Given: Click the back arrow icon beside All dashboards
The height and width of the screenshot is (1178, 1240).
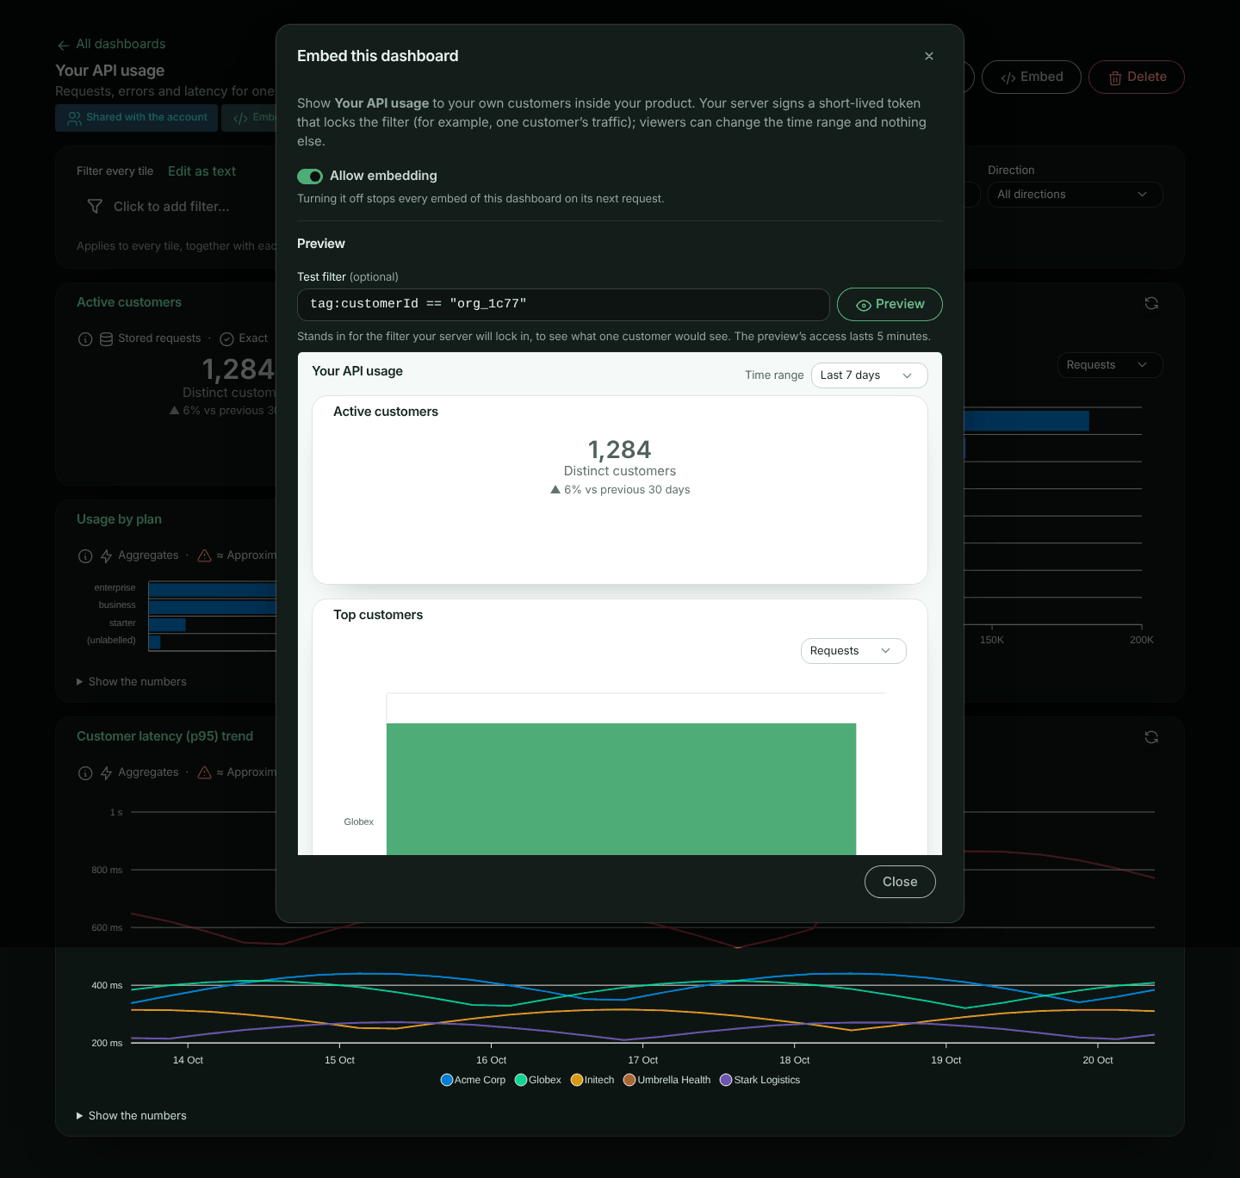Looking at the screenshot, I should (64, 46).
